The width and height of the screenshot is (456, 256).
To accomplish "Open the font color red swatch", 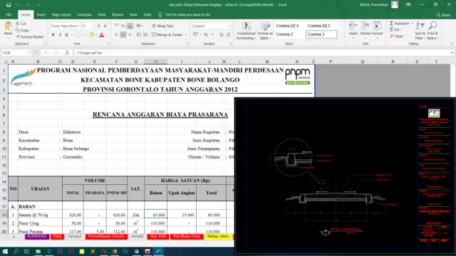I will 101,35.
